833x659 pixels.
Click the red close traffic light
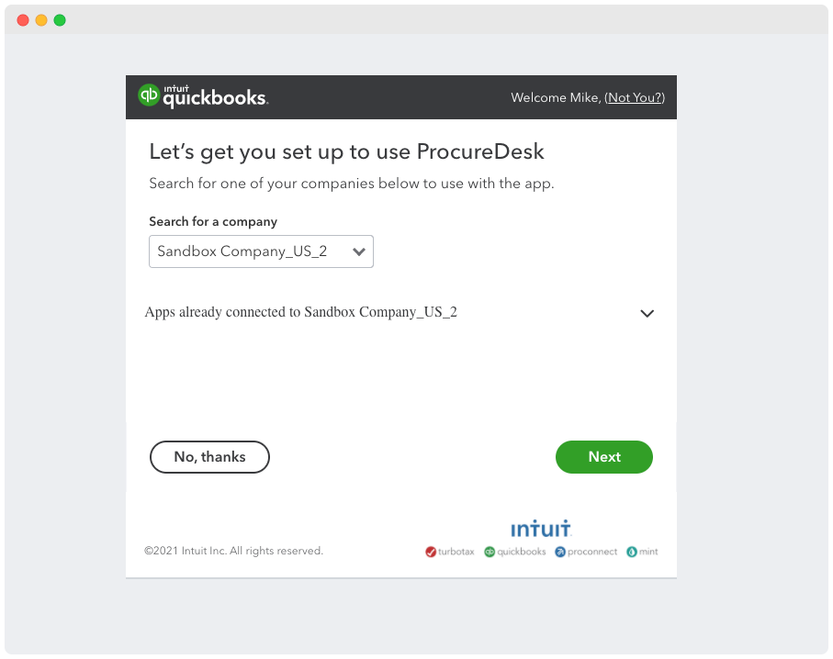pyautogui.click(x=22, y=18)
